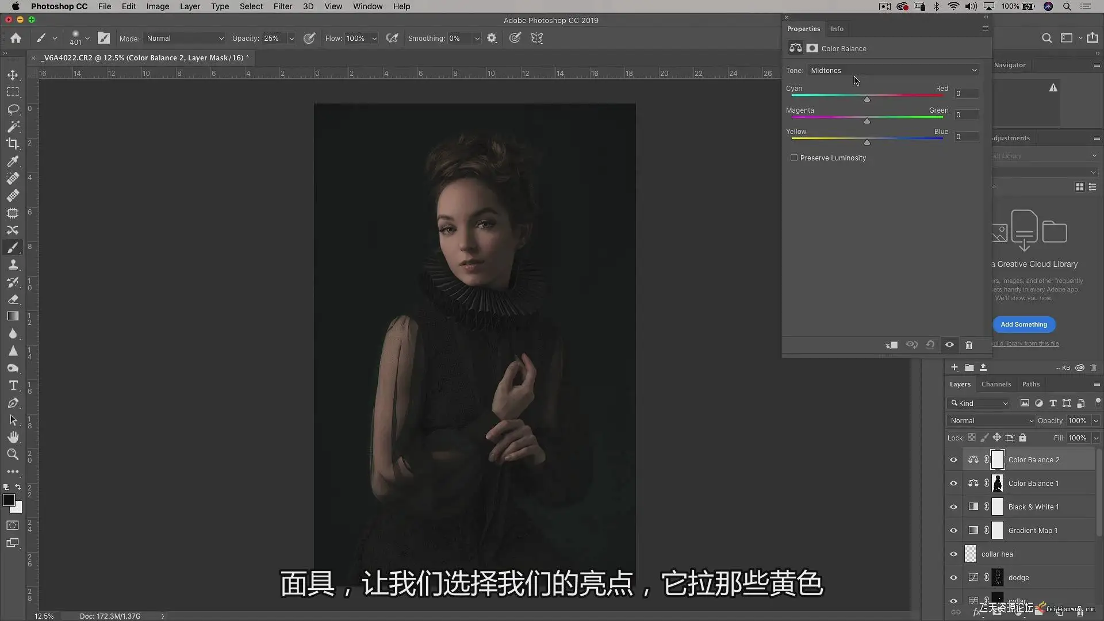The width and height of the screenshot is (1104, 621).
Task: Select the Zoom tool in toolbar
Action: (x=13, y=454)
